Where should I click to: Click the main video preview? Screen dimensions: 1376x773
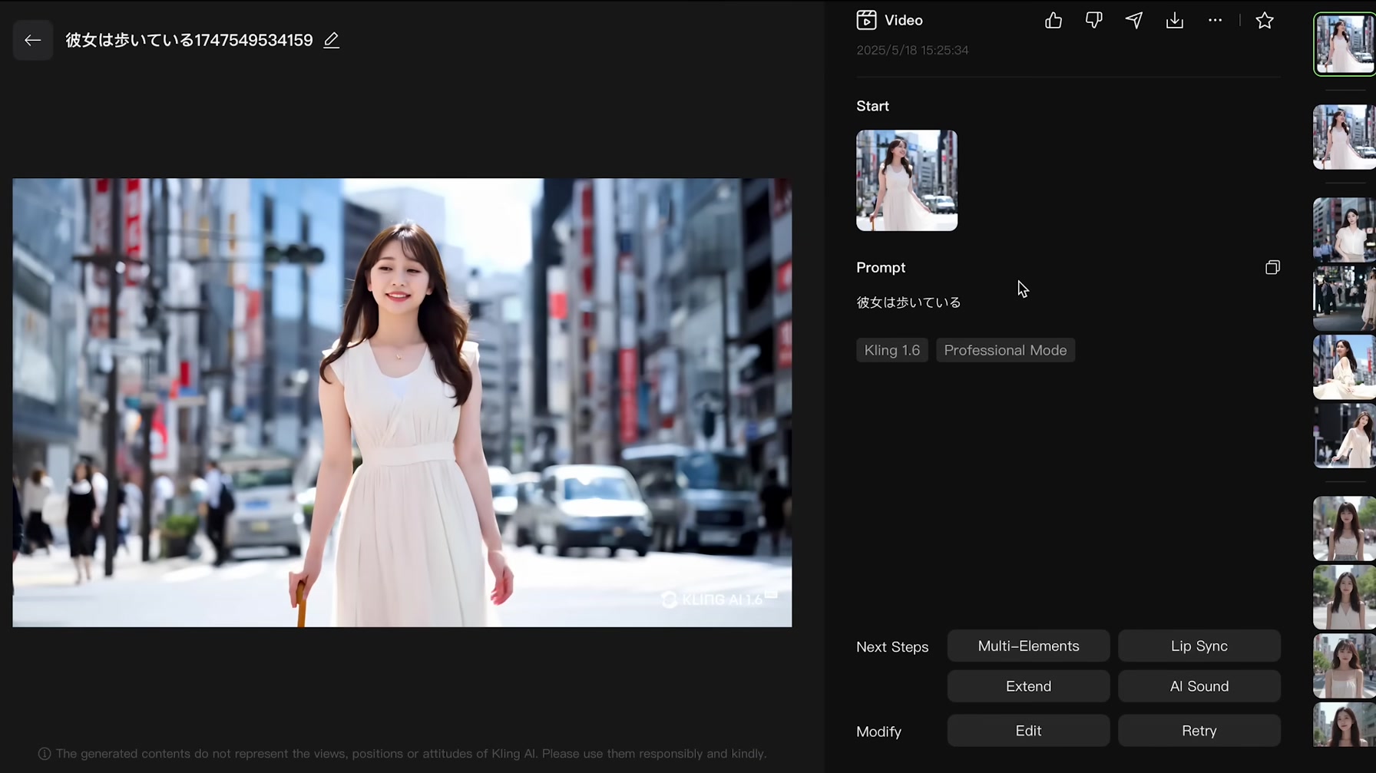pos(402,402)
